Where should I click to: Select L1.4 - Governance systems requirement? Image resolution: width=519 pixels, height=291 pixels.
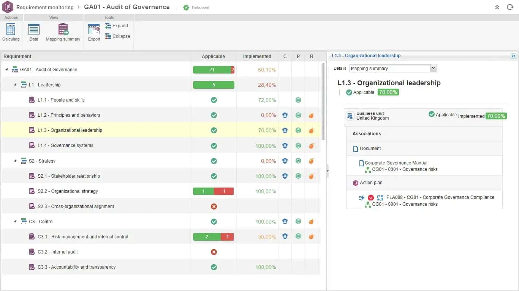[x=161, y=145]
